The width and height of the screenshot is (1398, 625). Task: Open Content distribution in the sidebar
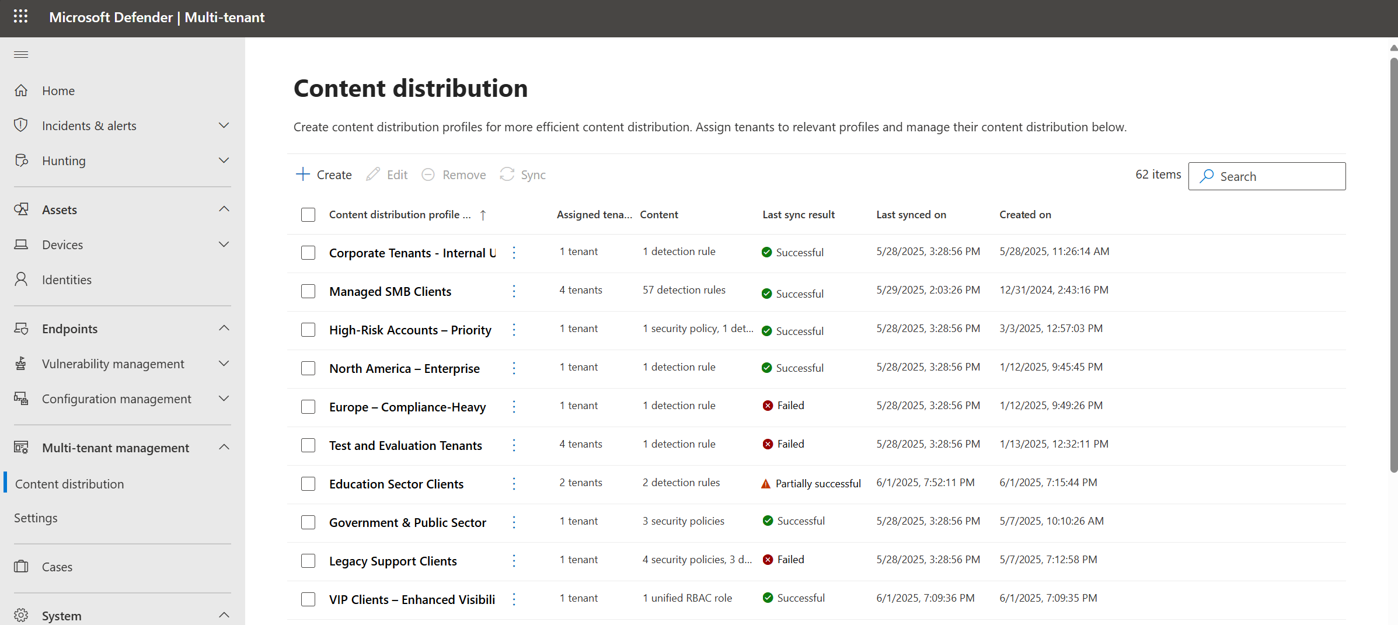(69, 484)
